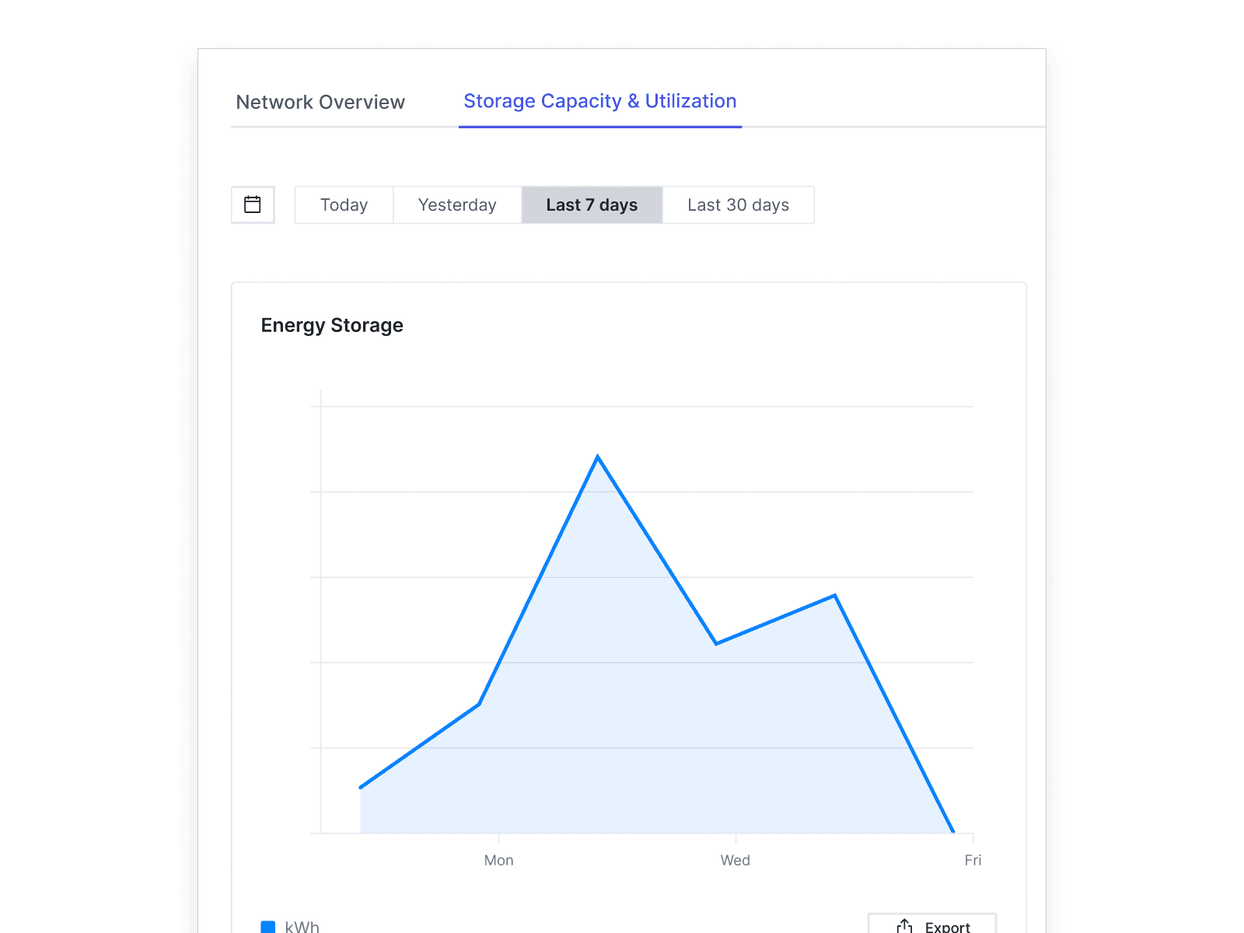1244x933 pixels.
Task: Click the kWh legend label text
Action: pos(302,926)
